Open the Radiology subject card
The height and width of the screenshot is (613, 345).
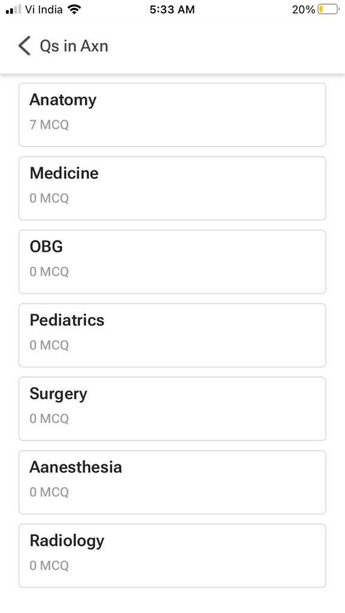click(x=172, y=555)
